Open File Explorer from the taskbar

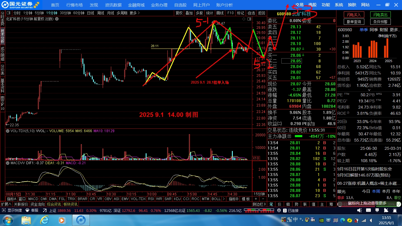[26, 220]
